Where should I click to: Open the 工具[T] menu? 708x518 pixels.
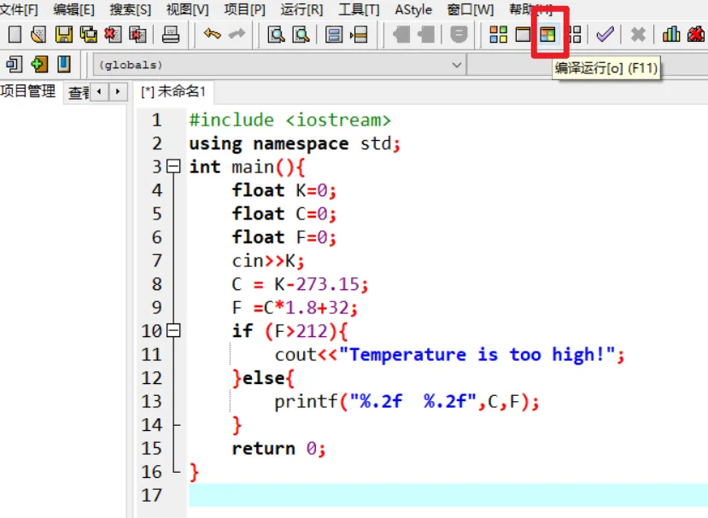coord(359,9)
